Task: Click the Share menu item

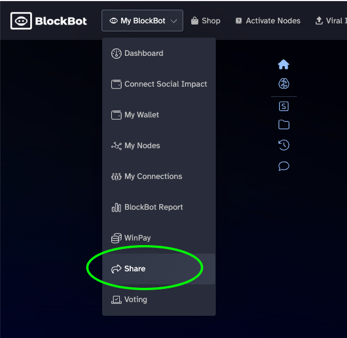Action: click(x=159, y=269)
